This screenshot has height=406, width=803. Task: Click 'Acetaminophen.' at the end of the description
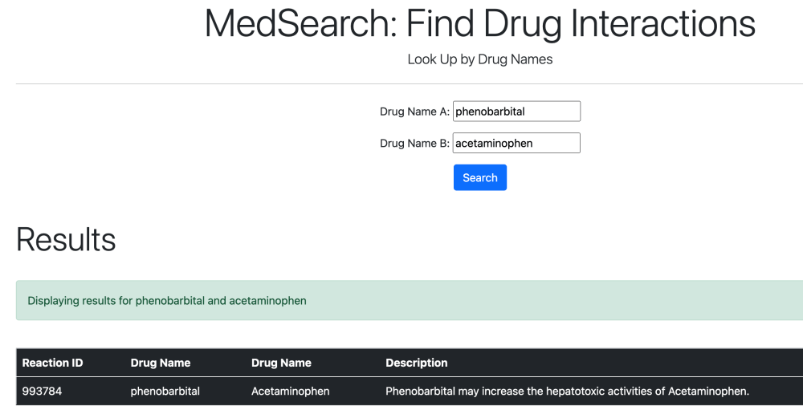[708, 392]
